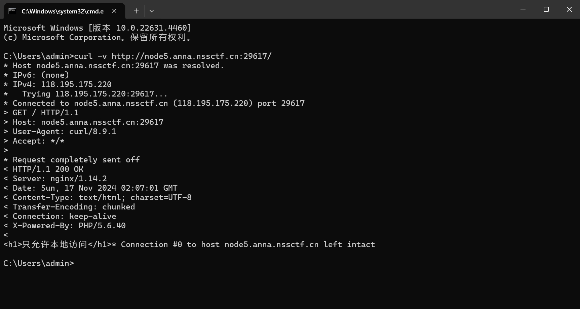Close the cmd.exe tab
The image size is (580, 309).
114,11
